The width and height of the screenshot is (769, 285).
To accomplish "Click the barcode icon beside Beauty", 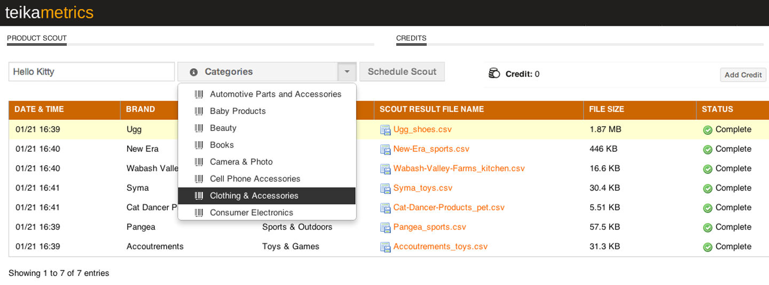I will 199,128.
